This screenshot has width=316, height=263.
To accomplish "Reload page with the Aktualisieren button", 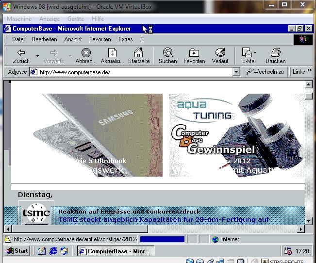I will click(112, 56).
